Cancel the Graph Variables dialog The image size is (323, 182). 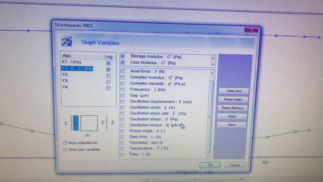point(235,165)
